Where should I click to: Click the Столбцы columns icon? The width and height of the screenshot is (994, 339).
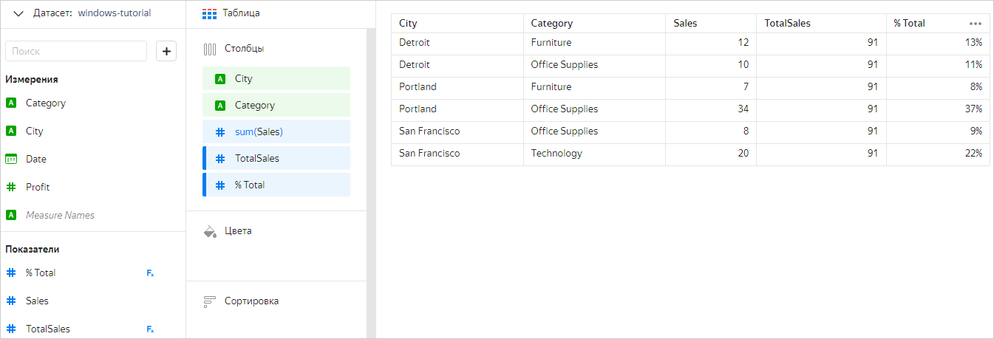tap(210, 49)
